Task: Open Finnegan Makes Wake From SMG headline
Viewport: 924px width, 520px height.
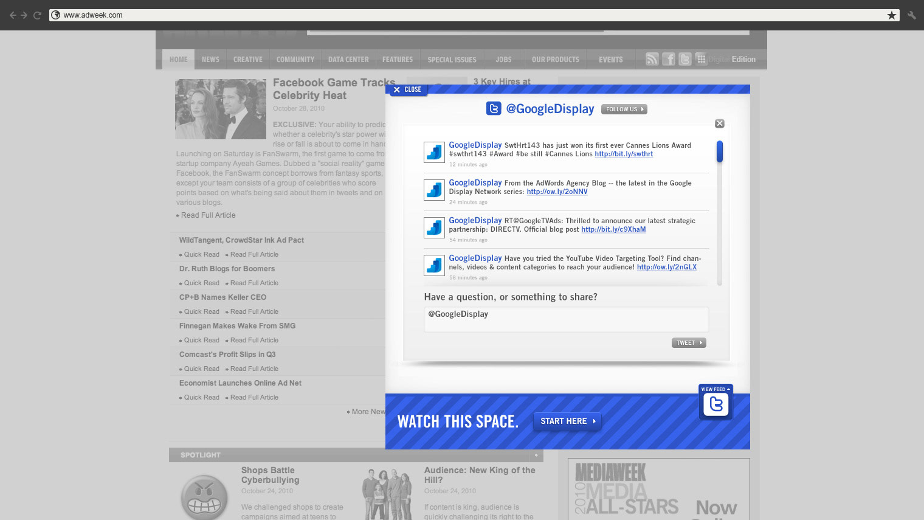Action: pos(237,326)
